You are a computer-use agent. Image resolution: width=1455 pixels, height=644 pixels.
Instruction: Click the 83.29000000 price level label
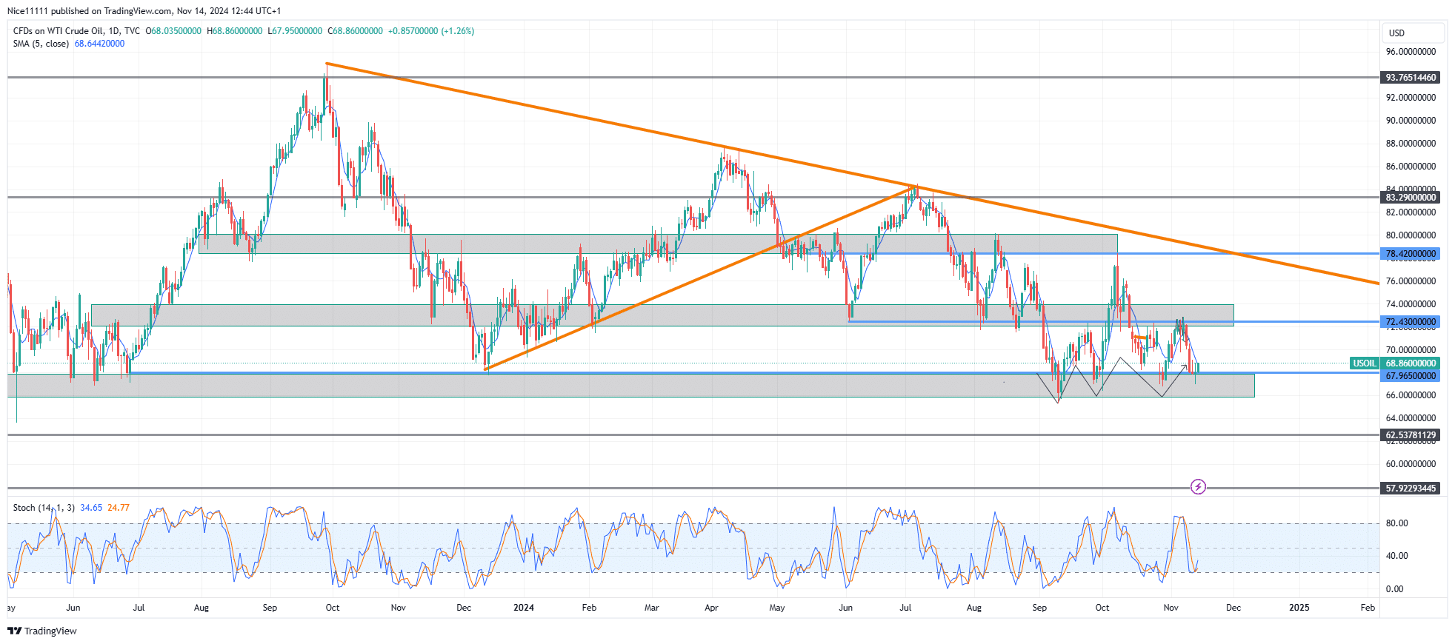coord(1411,197)
